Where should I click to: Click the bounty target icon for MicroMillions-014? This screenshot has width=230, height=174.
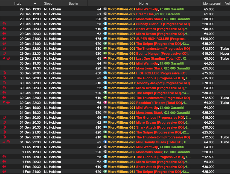pyautogui.click(x=4, y=73)
